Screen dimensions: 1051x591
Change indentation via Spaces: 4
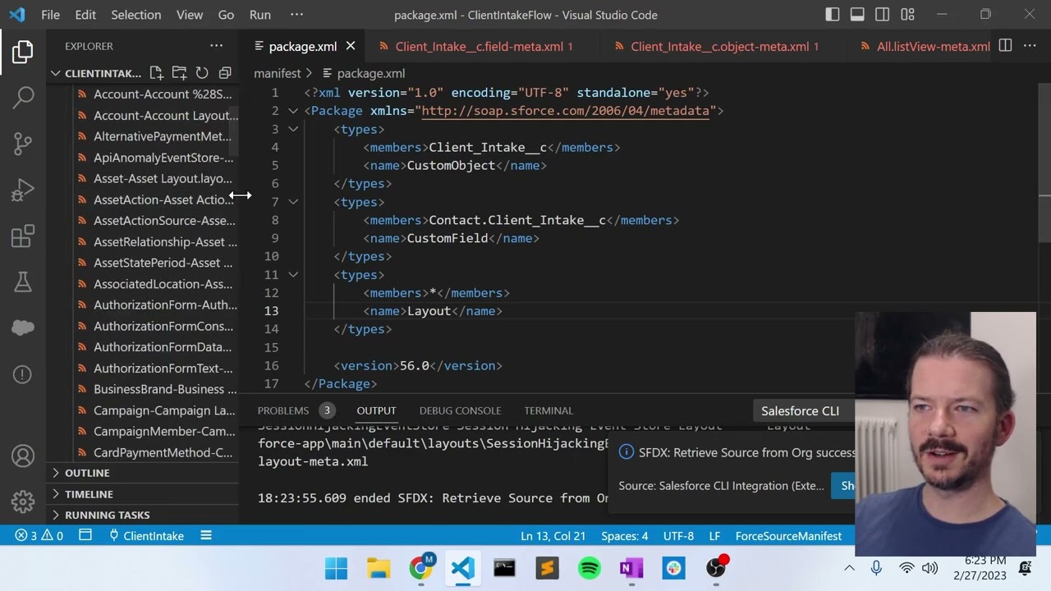(x=624, y=536)
